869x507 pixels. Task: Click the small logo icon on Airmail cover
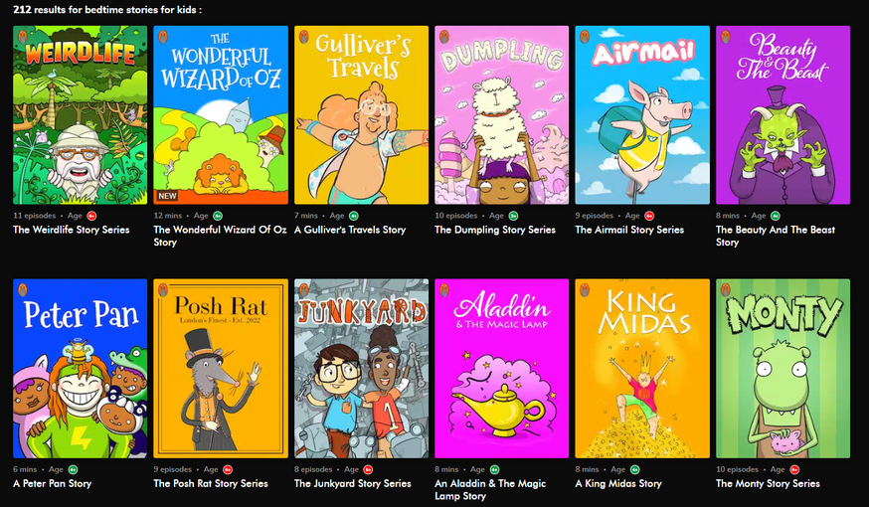point(585,37)
